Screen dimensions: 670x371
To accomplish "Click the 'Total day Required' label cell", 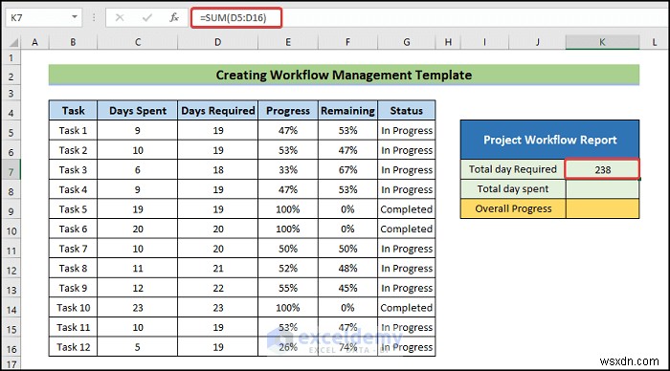I will [x=513, y=169].
